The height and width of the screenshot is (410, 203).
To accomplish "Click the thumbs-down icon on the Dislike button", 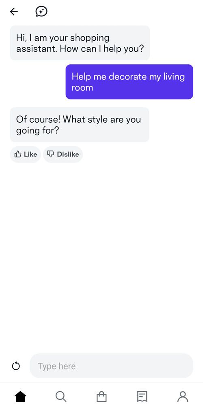I will (51, 154).
